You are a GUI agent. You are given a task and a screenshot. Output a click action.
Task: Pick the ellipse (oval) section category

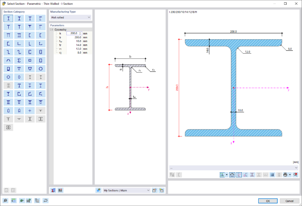(19, 77)
